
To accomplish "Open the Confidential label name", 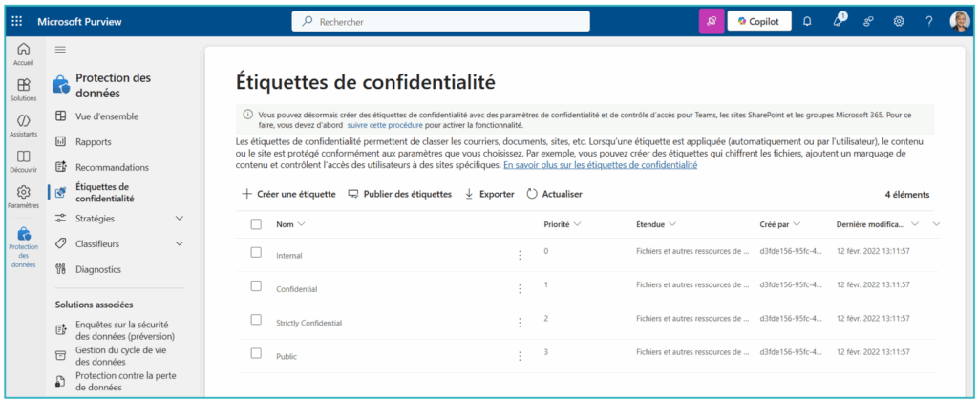I will click(297, 289).
